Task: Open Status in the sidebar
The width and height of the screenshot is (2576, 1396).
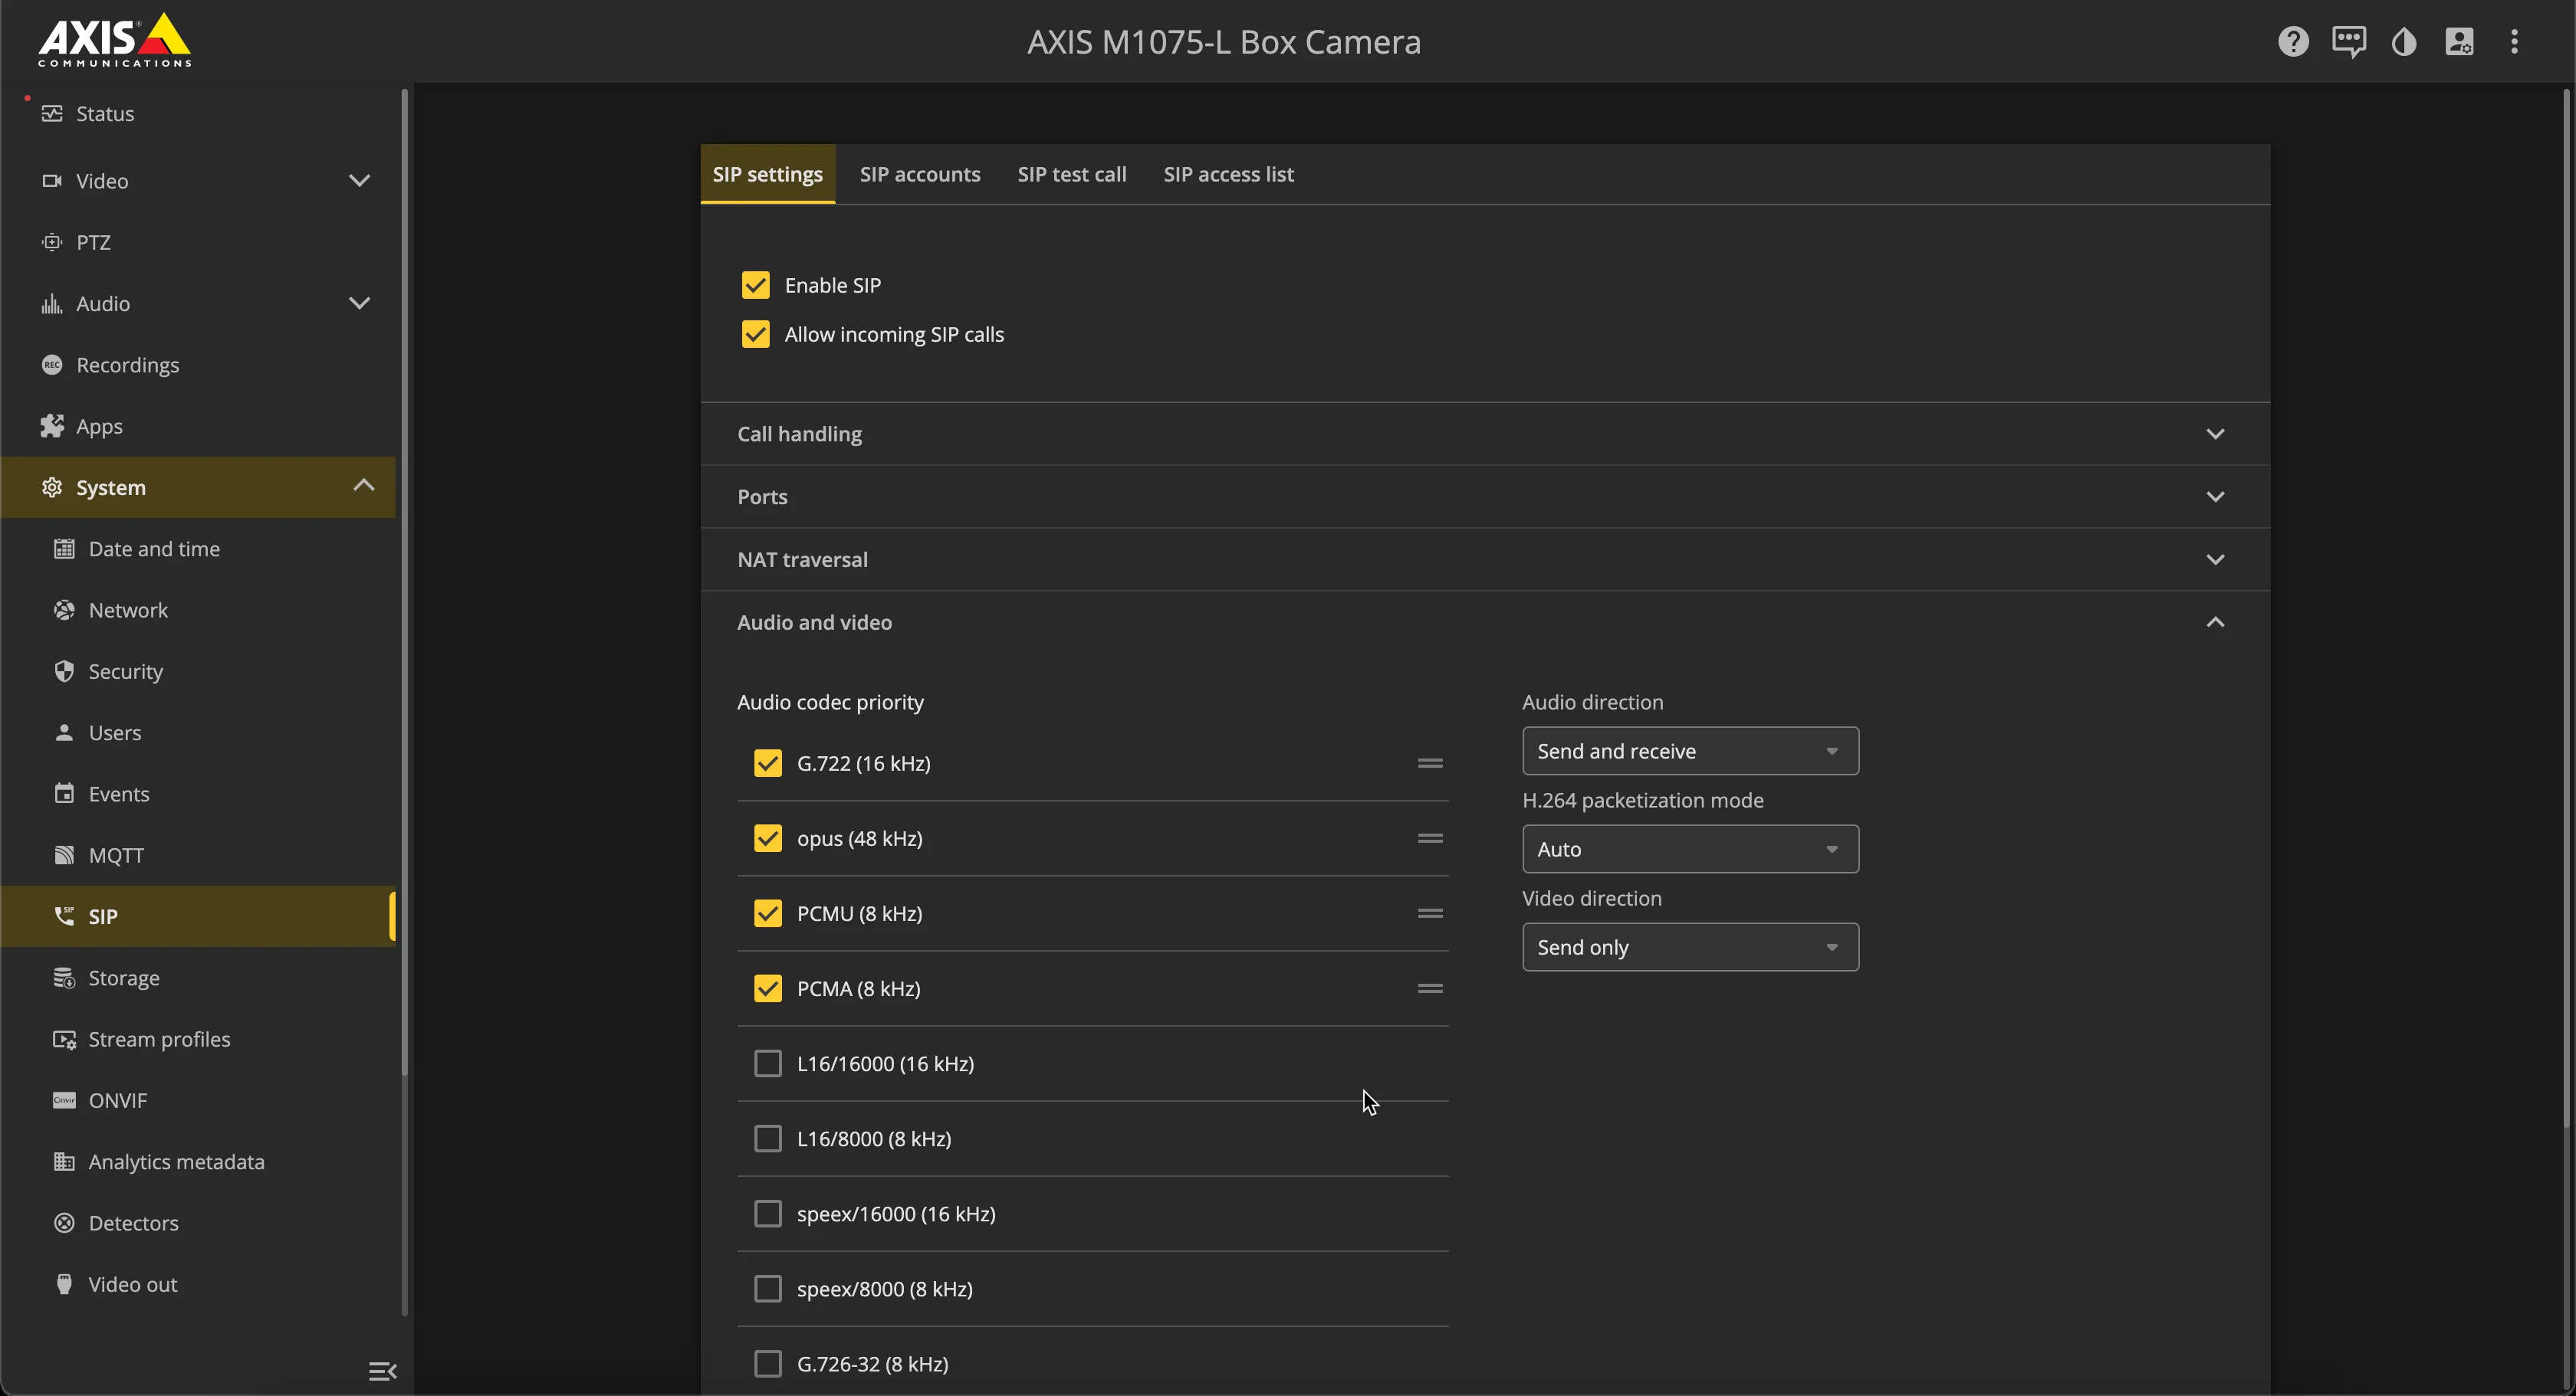Action: (x=198, y=114)
